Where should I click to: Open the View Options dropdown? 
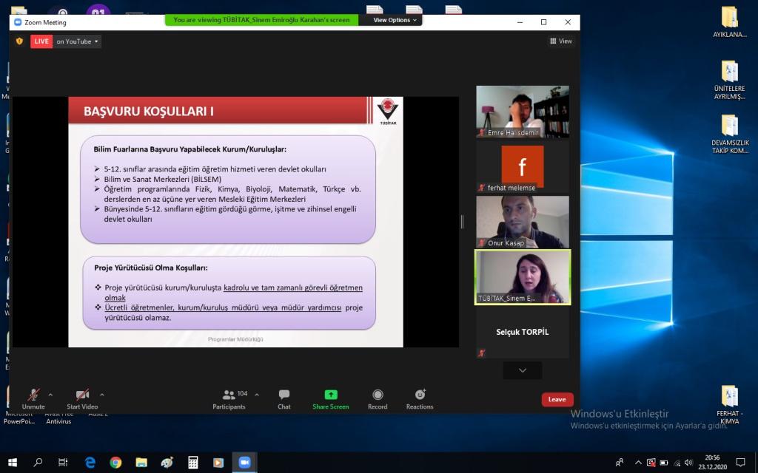coord(395,20)
